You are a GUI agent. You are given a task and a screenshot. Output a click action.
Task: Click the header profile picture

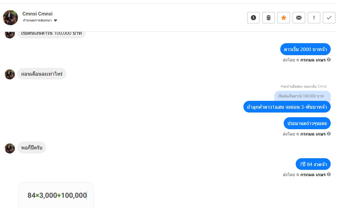[x=10, y=18]
